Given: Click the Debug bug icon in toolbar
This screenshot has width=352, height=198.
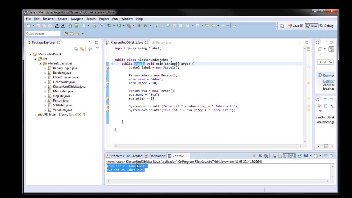Looking at the screenshot, I should pos(109,26).
